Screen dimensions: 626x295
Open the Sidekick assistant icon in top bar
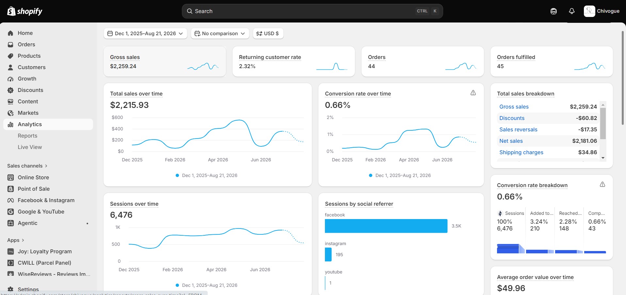(554, 11)
